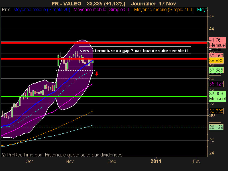The height and width of the screenshot is (171, 228).
Task: Click the 'ProRealTime.com Historique ajusté' copyright text
Action: [62, 155]
